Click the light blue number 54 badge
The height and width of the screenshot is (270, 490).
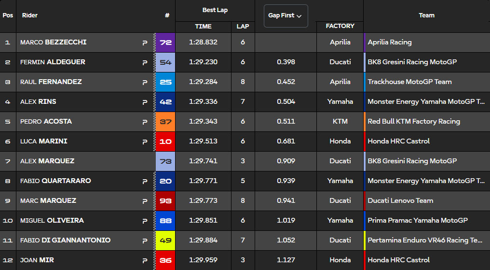[x=165, y=62]
